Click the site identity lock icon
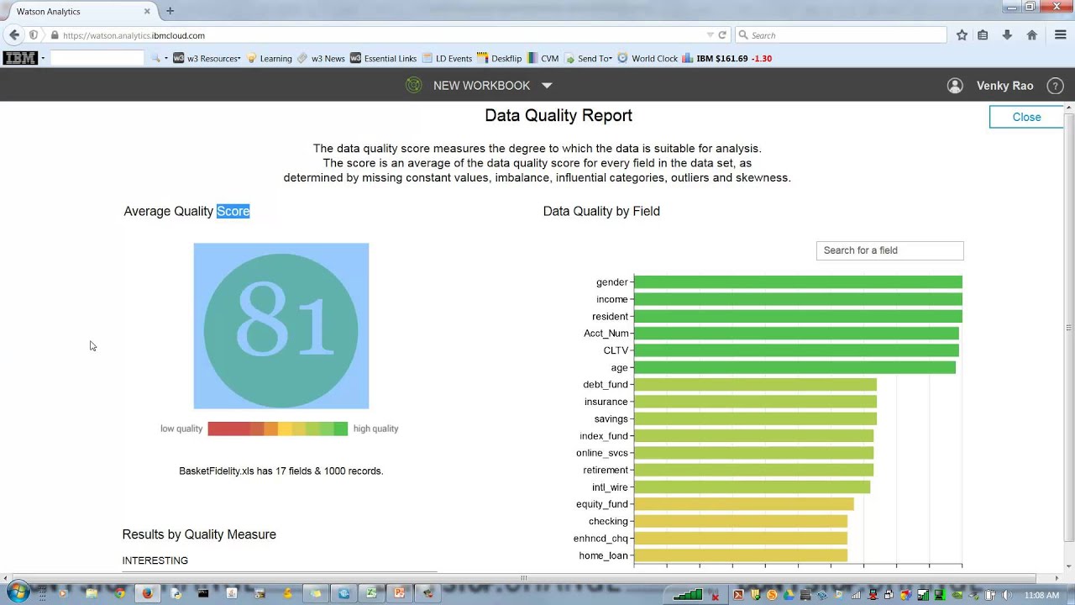The height and width of the screenshot is (605, 1075). click(x=55, y=35)
